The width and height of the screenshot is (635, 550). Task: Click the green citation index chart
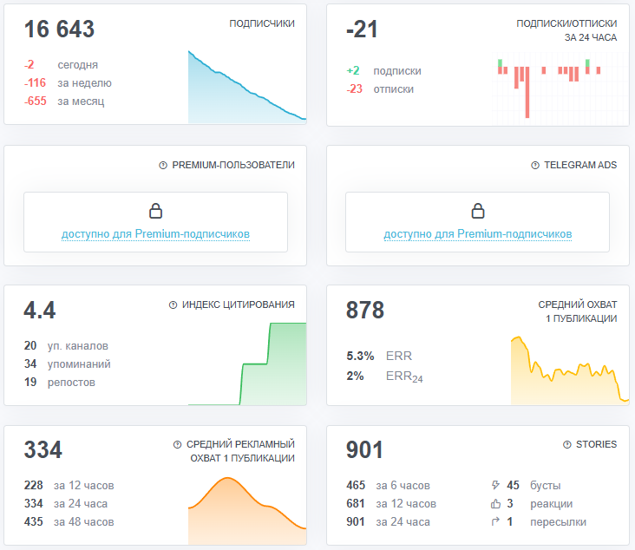click(246, 364)
